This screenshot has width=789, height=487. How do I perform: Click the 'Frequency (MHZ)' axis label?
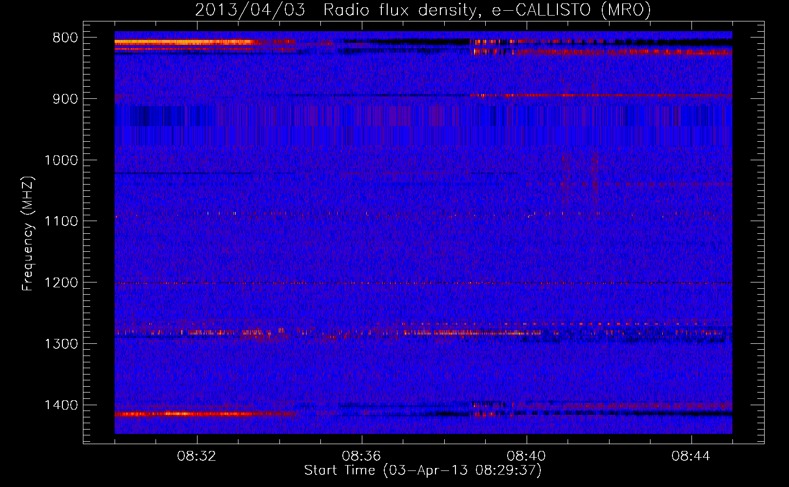[x=28, y=233]
